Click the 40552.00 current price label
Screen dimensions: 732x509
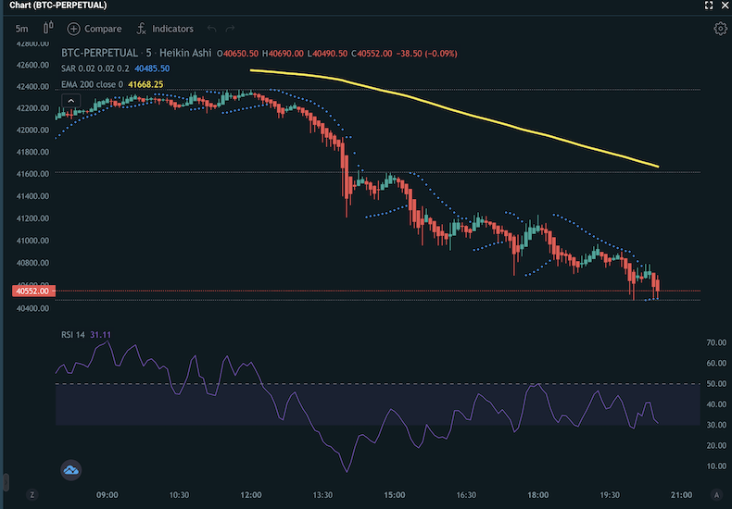(x=33, y=291)
